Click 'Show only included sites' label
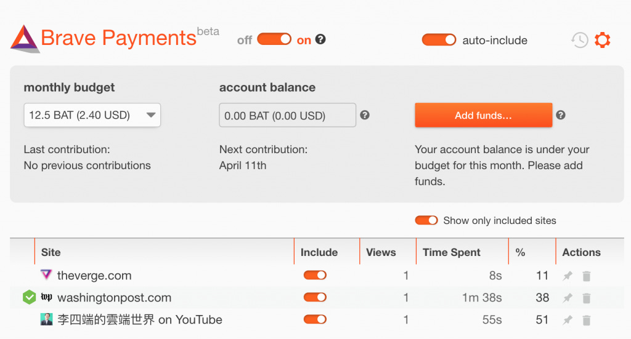Viewport: 631px width, 339px height. (499, 220)
